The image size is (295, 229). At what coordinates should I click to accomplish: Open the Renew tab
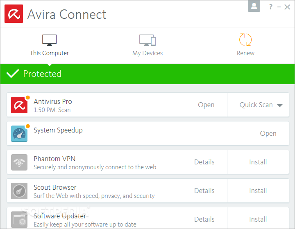coord(245,45)
